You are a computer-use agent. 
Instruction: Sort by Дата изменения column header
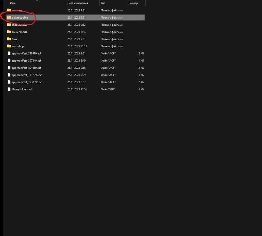pyautogui.click(x=77, y=3)
